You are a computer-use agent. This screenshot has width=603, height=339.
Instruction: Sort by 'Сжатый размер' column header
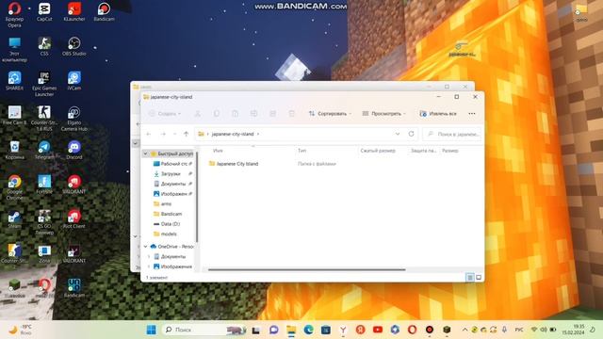tap(378, 151)
